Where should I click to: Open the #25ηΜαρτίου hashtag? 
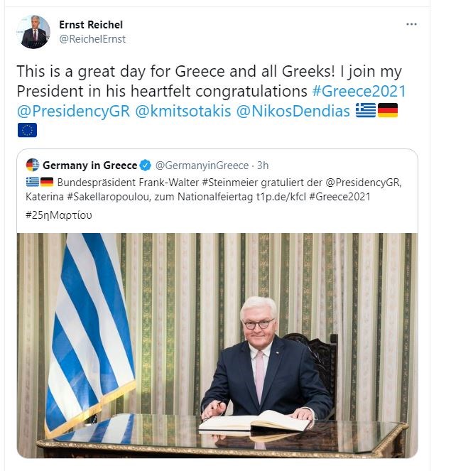point(59,214)
